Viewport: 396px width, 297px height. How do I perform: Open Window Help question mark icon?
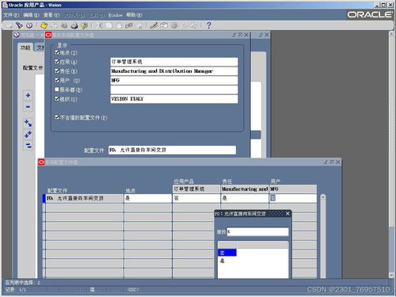(209, 25)
